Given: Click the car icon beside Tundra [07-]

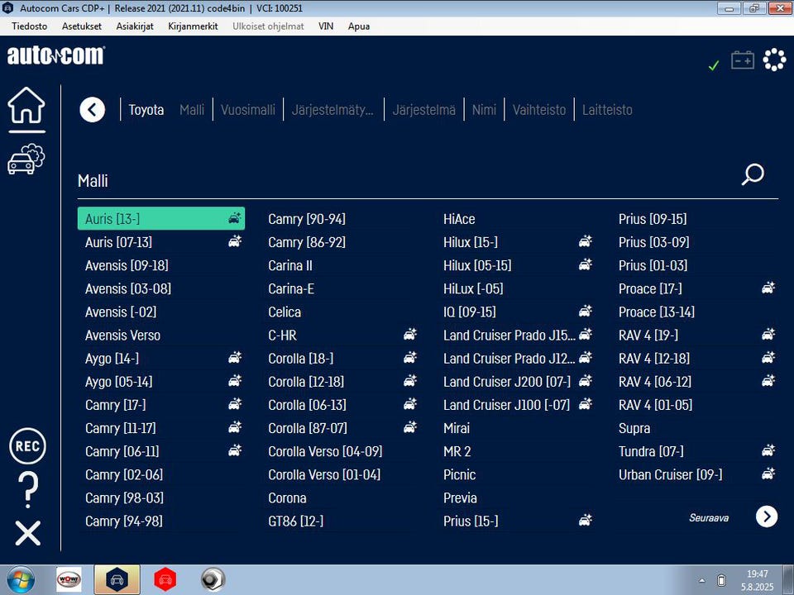Looking at the screenshot, I should 768,450.
